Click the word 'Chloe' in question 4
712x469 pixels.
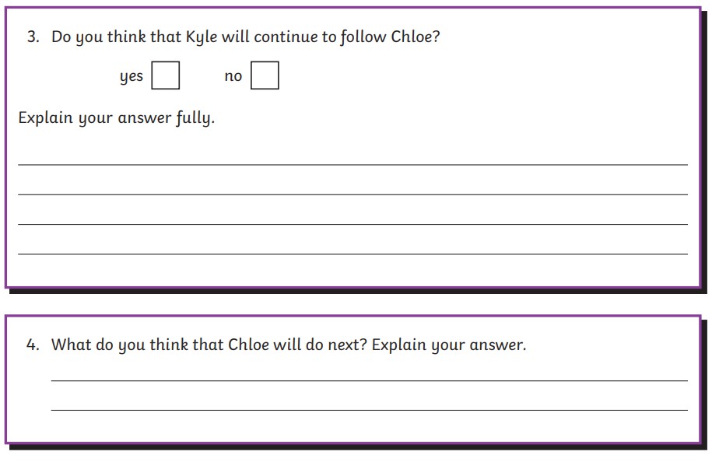pyautogui.click(x=248, y=345)
